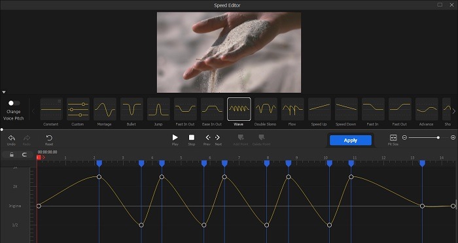The width and height of the screenshot is (458, 243).
Task: Click the video preview image
Action: [229, 52]
